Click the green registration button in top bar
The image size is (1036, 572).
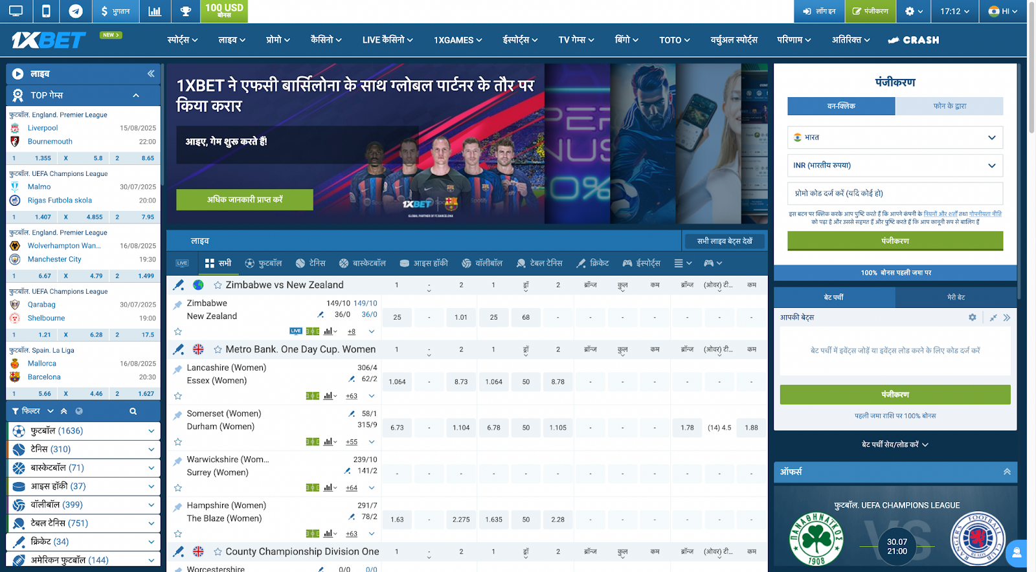point(870,11)
